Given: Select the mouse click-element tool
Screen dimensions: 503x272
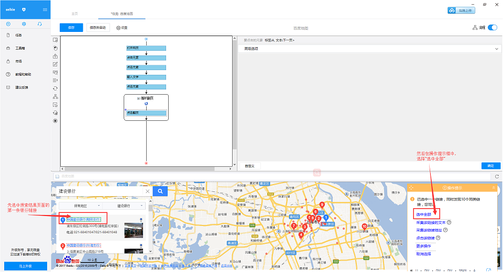Looking at the screenshot, I should (x=55, y=48).
